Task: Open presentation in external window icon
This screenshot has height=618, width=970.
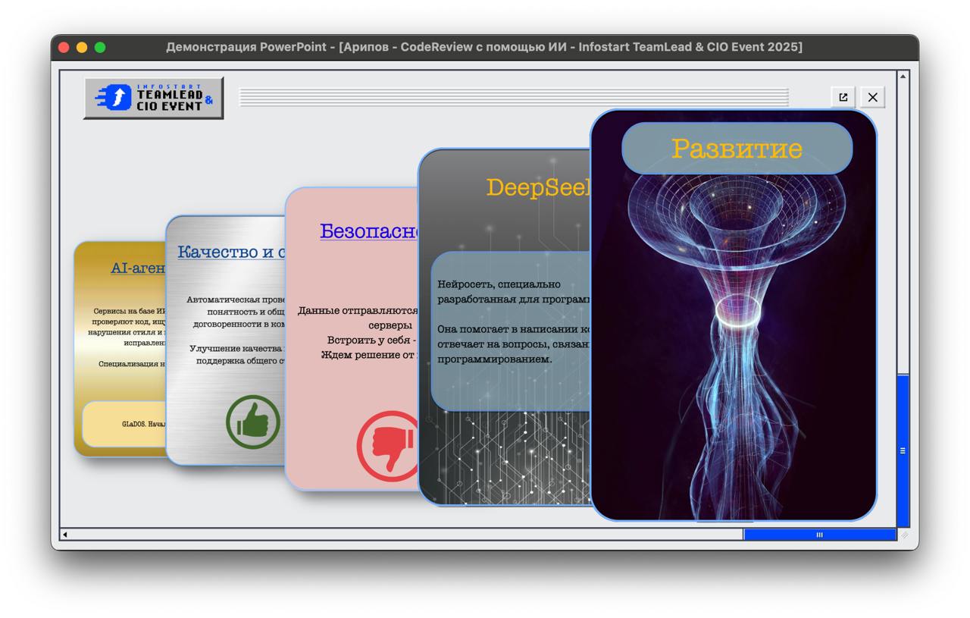Action: pos(843,97)
